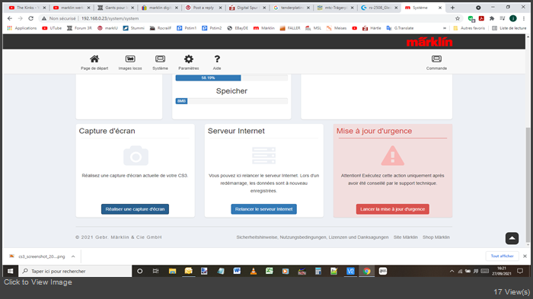Switch to the tenderplatine Google tab
533x299 pixels.
(x=292, y=8)
